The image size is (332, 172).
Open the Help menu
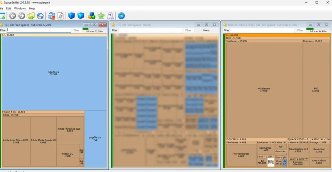coord(32,8)
